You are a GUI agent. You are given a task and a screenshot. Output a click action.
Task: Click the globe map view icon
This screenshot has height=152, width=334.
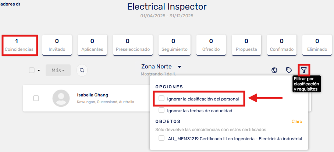pyautogui.click(x=274, y=70)
